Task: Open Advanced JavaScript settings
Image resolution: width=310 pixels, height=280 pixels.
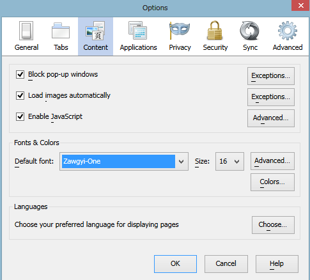Action: pyautogui.click(x=271, y=118)
